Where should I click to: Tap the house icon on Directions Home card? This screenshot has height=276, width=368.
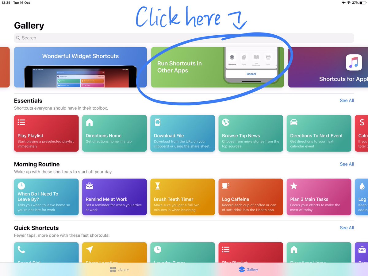click(89, 122)
